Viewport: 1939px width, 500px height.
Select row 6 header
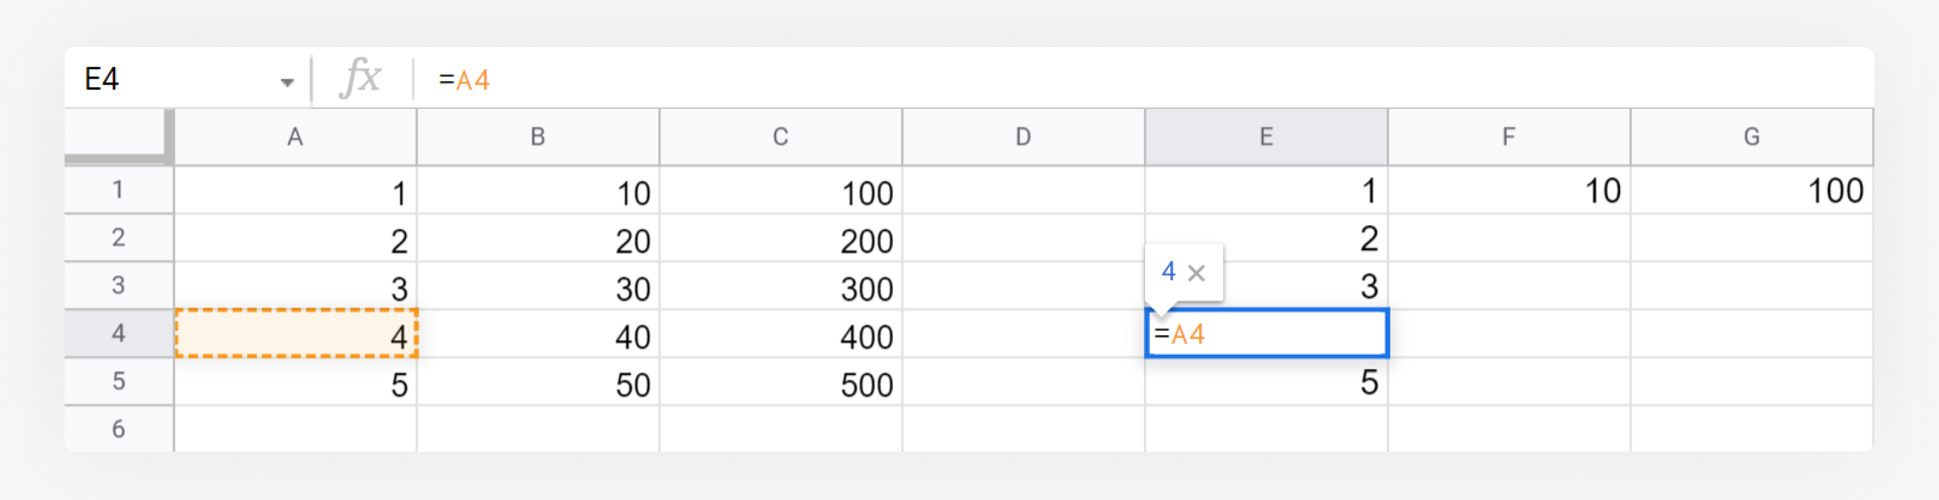tap(118, 429)
